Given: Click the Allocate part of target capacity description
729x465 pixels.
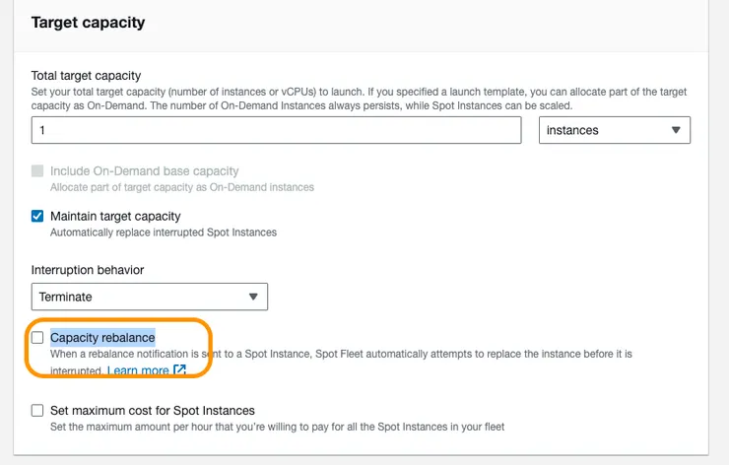Looking at the screenshot, I should 182,187.
